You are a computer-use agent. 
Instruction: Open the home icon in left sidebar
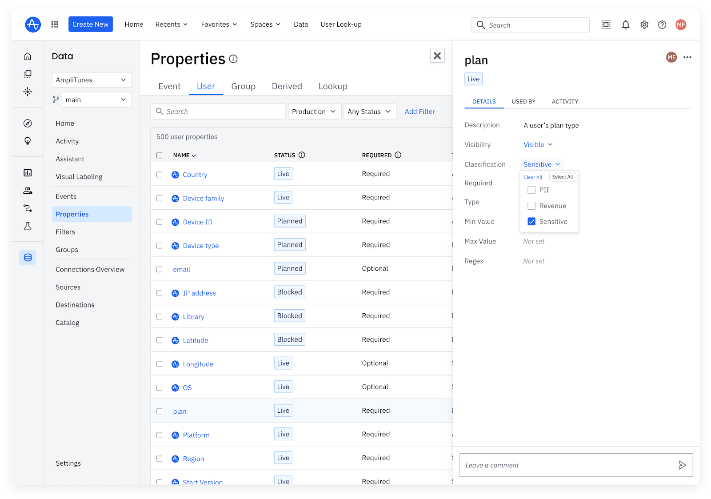point(28,56)
